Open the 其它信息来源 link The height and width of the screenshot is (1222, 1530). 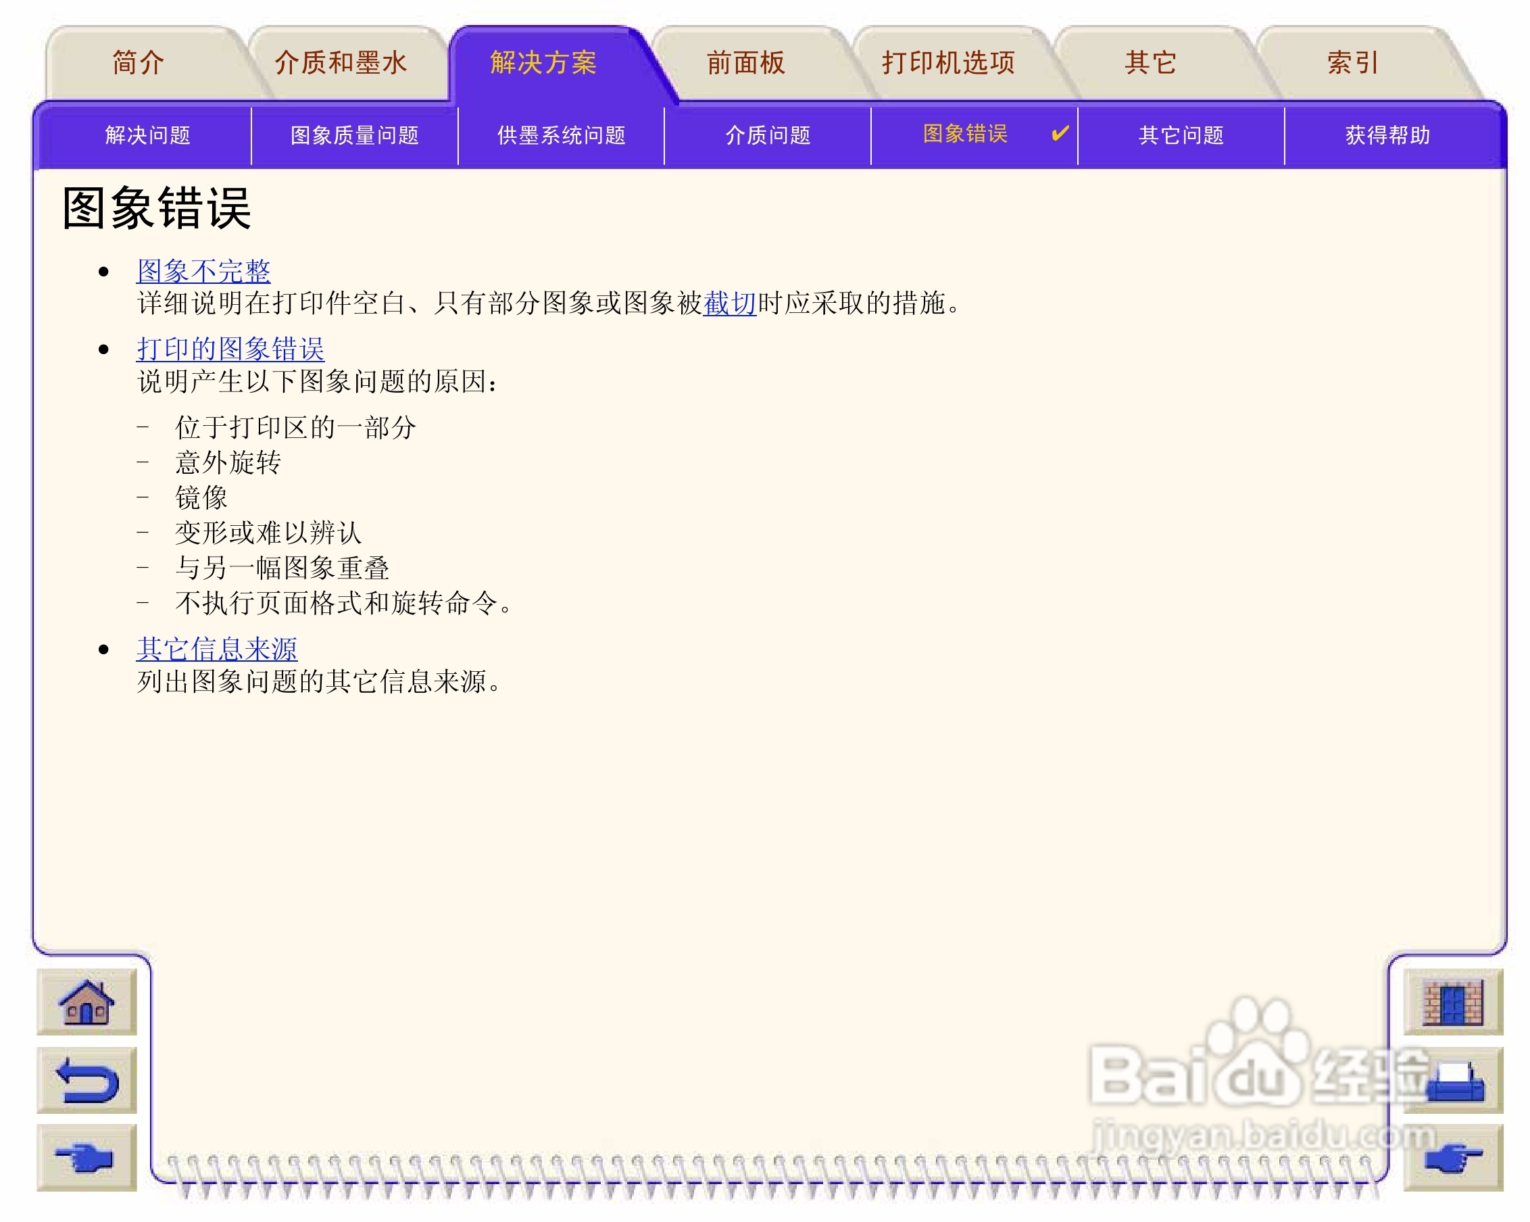(216, 650)
